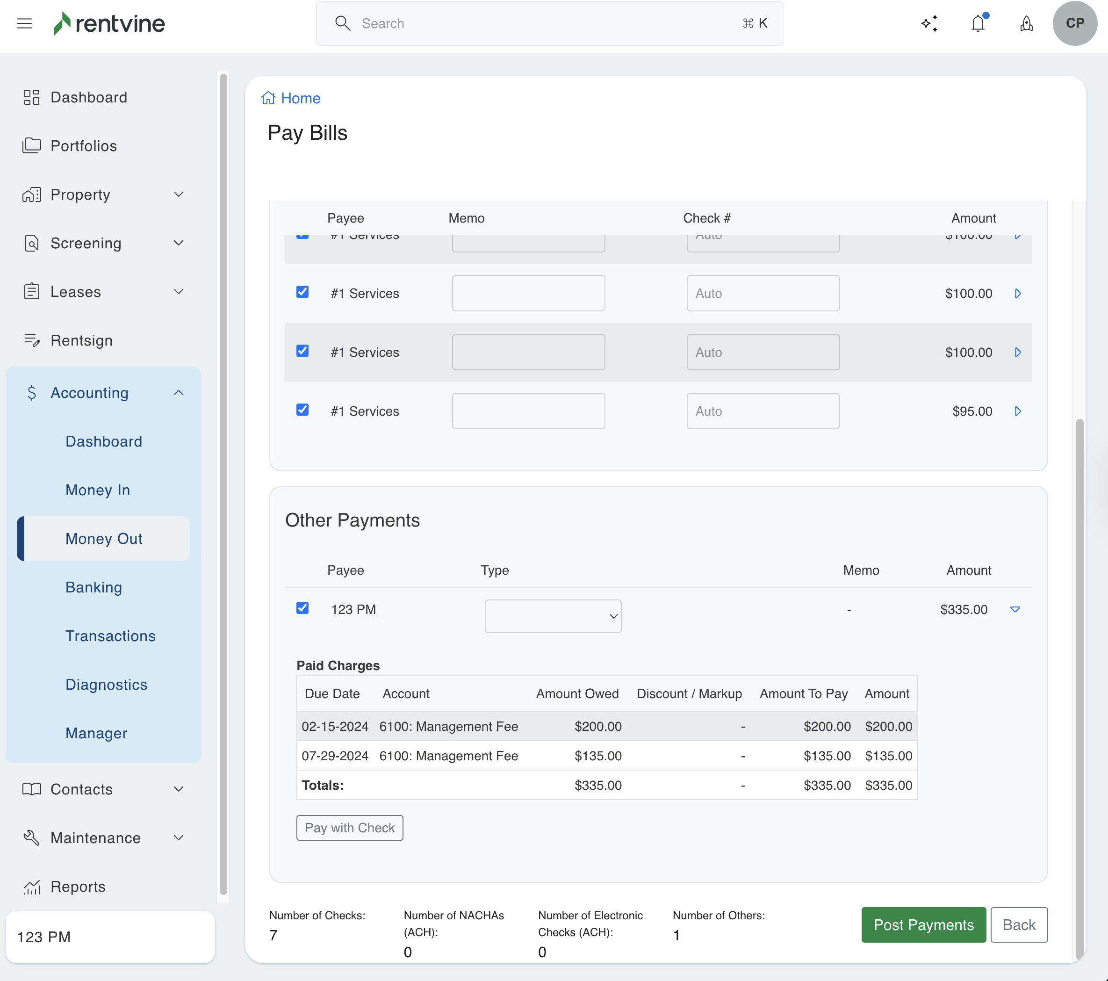Go to Banking in the sidebar
The width and height of the screenshot is (1108, 981).
tap(94, 587)
